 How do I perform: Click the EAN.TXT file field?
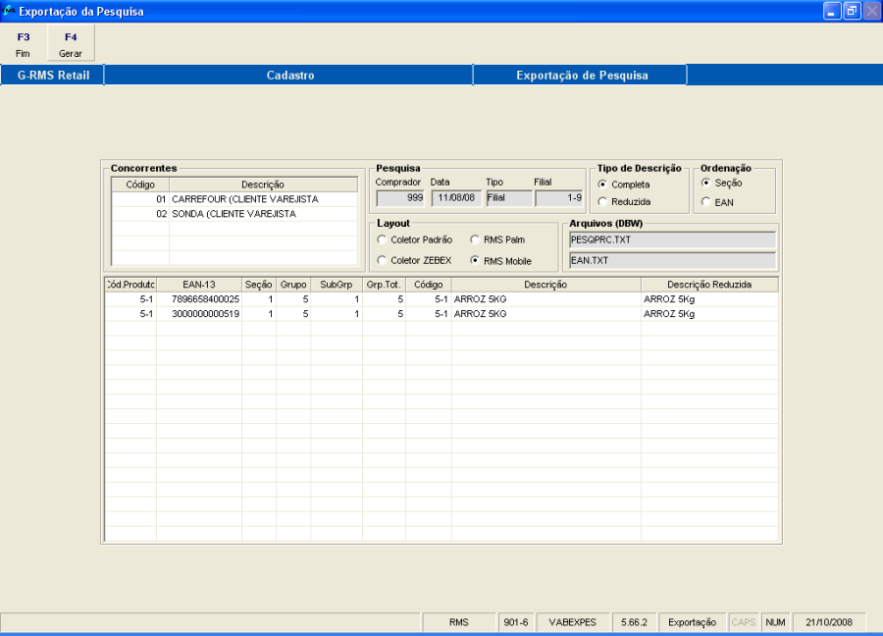coord(672,260)
